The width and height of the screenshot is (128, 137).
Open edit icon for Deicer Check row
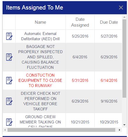coord(9,101)
